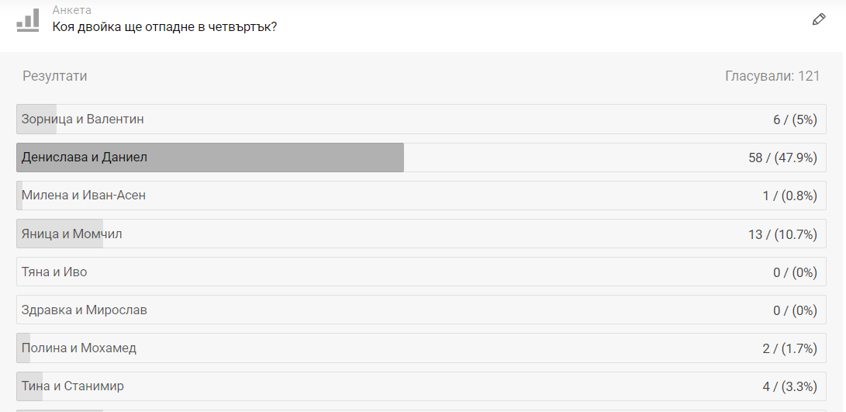Pick the Яница и Момчил option
The image size is (846, 412).
pyautogui.click(x=72, y=234)
